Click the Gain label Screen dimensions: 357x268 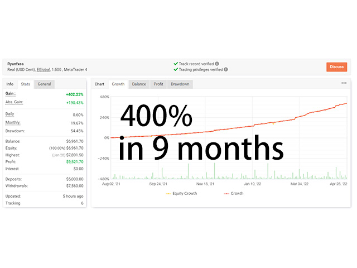click(x=11, y=94)
